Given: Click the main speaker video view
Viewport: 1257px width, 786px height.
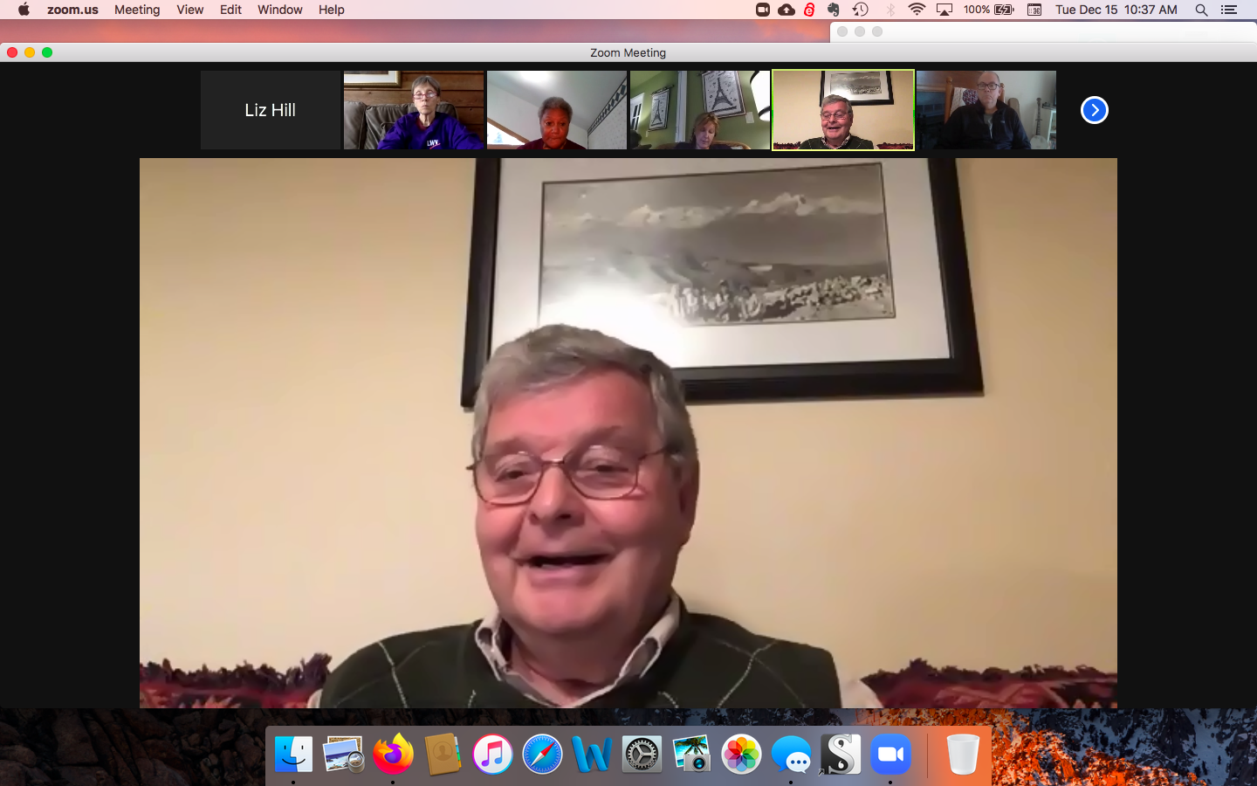Looking at the screenshot, I should (628, 432).
